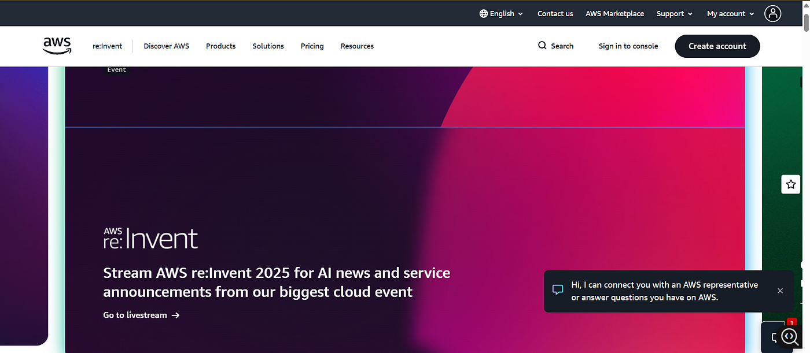Click the Go to livestream link
Screen dimensions: 810x353
(x=142, y=315)
